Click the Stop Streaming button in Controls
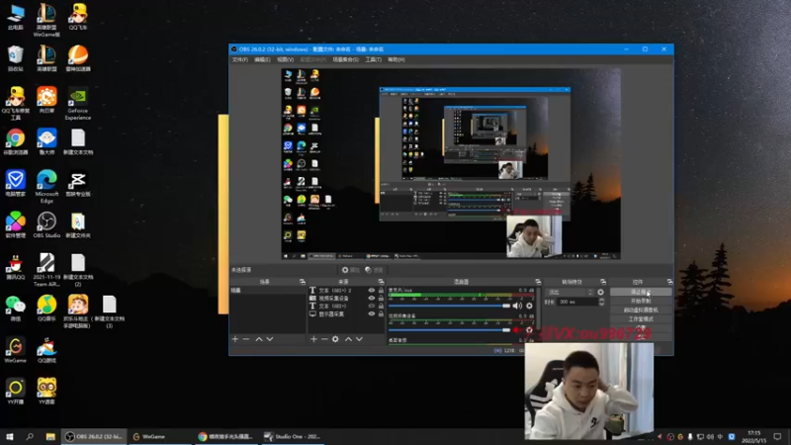The image size is (791, 445). coord(641,292)
